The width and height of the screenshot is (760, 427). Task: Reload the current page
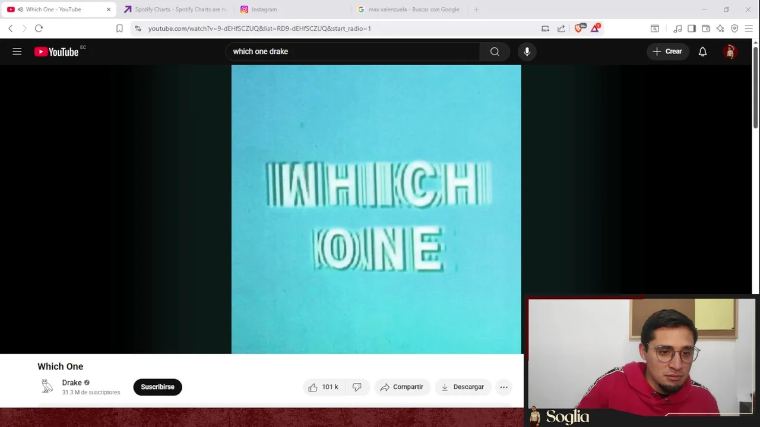[x=39, y=28]
